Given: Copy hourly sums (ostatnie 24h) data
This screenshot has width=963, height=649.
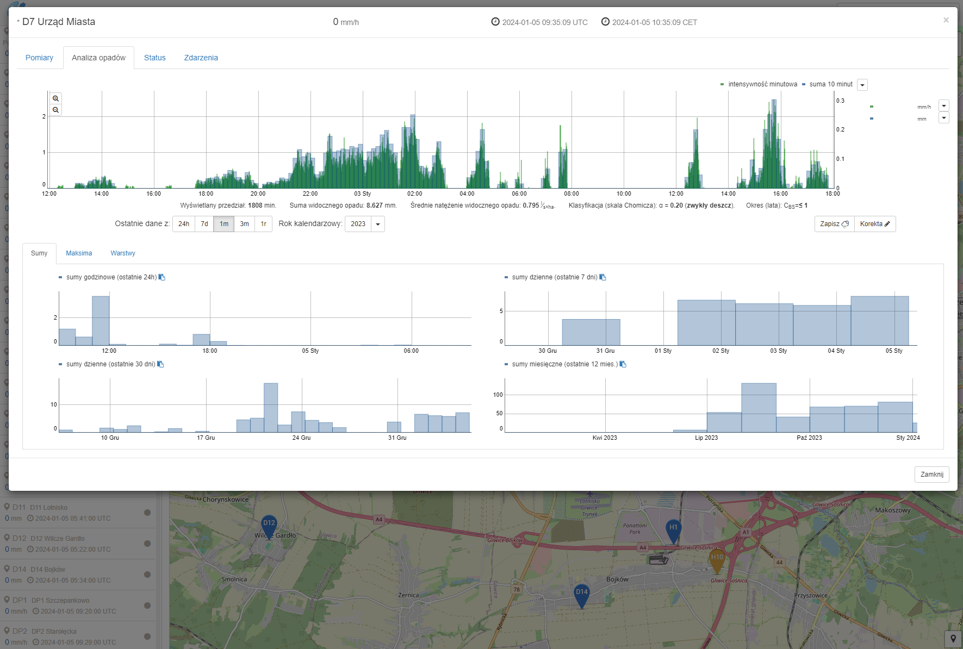Looking at the screenshot, I should tap(162, 277).
